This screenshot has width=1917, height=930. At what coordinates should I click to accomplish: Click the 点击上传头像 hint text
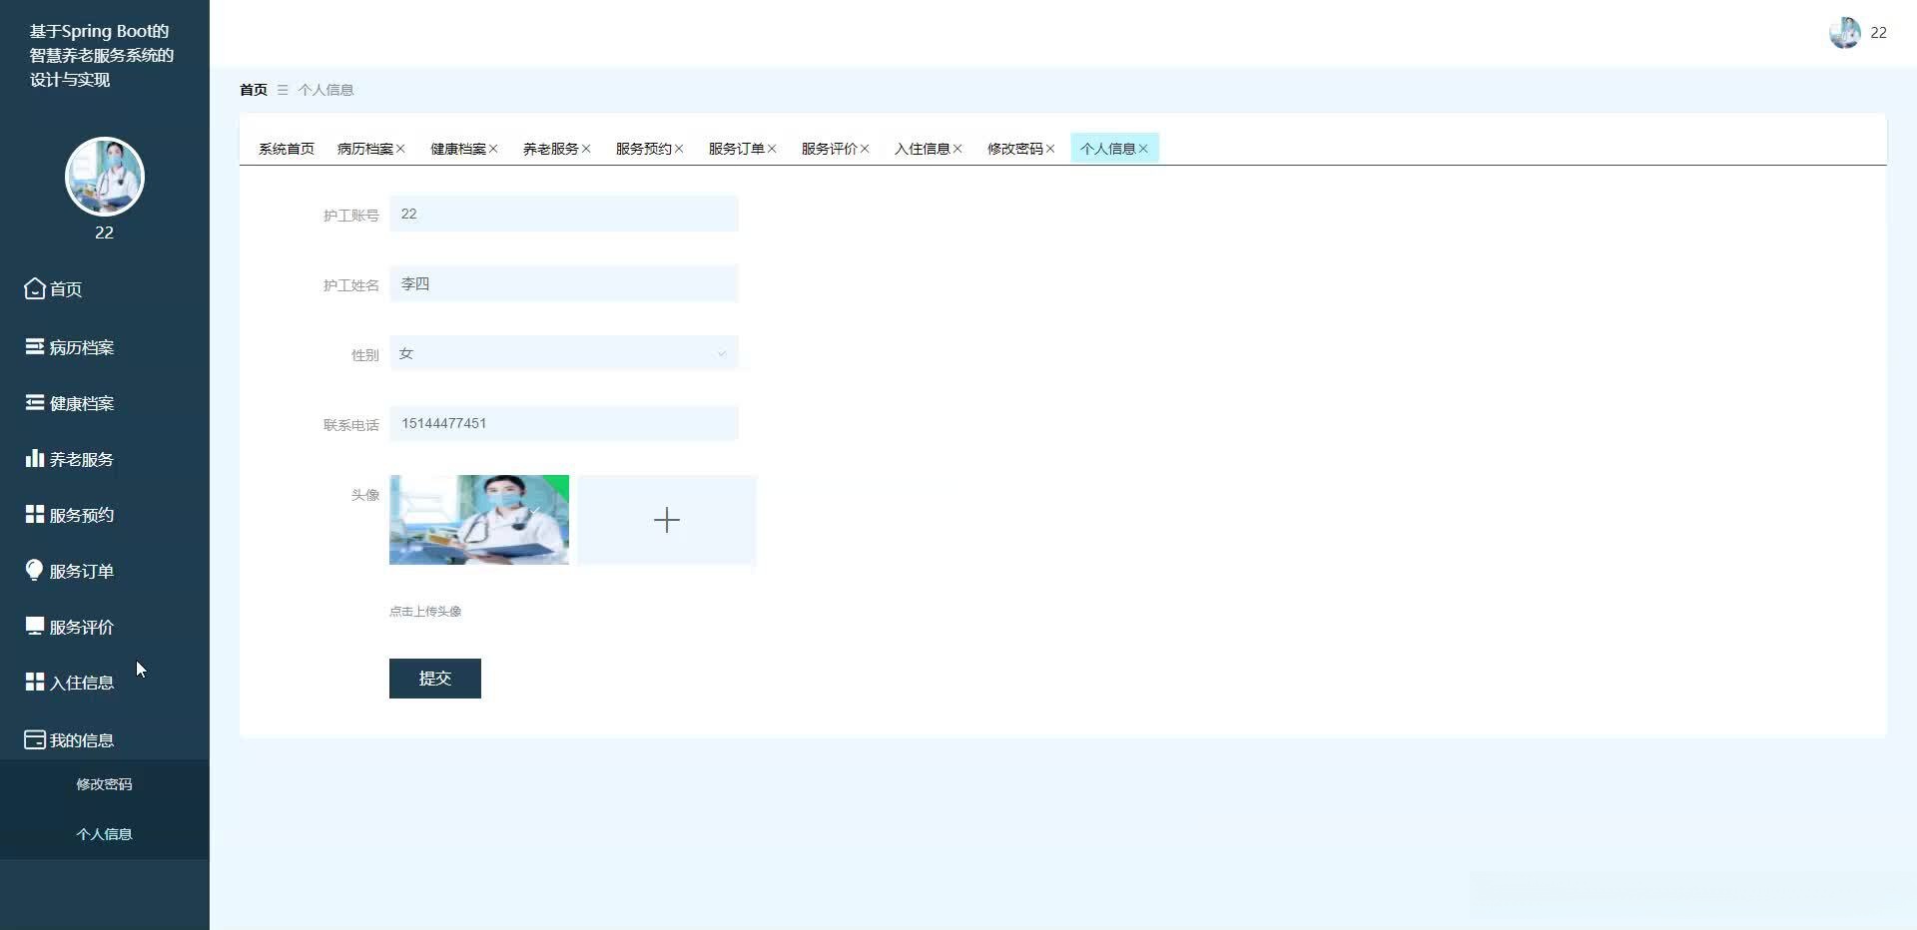coord(425,612)
